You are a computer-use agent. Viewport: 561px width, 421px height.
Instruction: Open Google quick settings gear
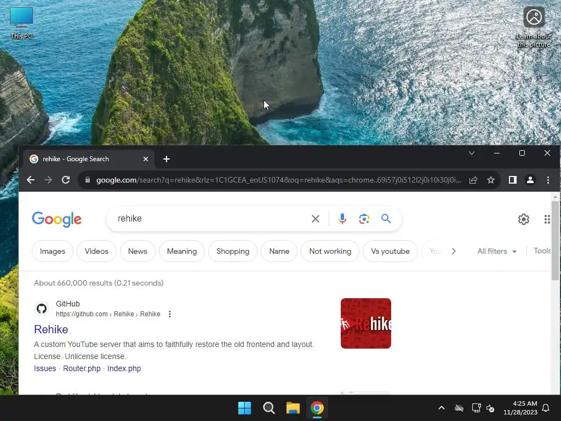point(523,219)
